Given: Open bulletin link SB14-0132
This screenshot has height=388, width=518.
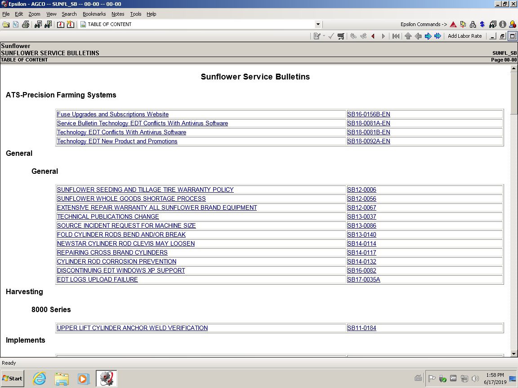Looking at the screenshot, I should pyautogui.click(x=362, y=261).
